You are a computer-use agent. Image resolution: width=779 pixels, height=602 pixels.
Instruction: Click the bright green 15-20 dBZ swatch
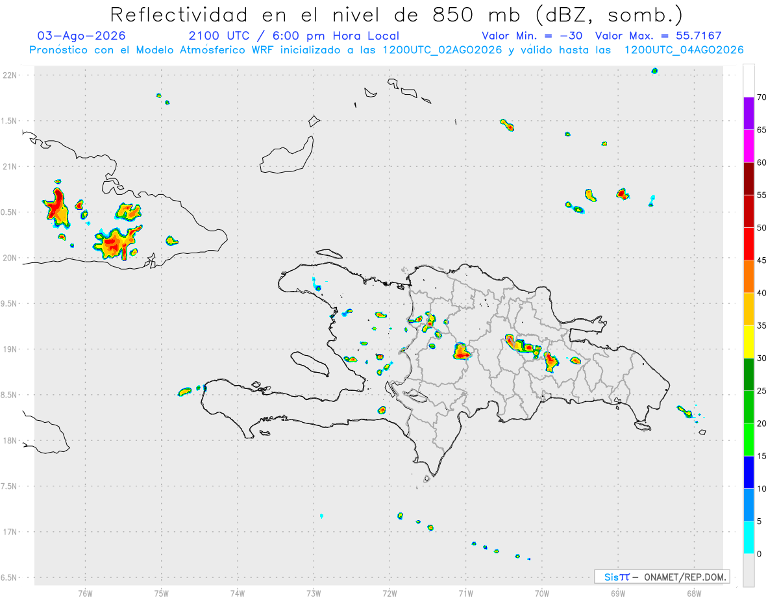[x=748, y=440]
